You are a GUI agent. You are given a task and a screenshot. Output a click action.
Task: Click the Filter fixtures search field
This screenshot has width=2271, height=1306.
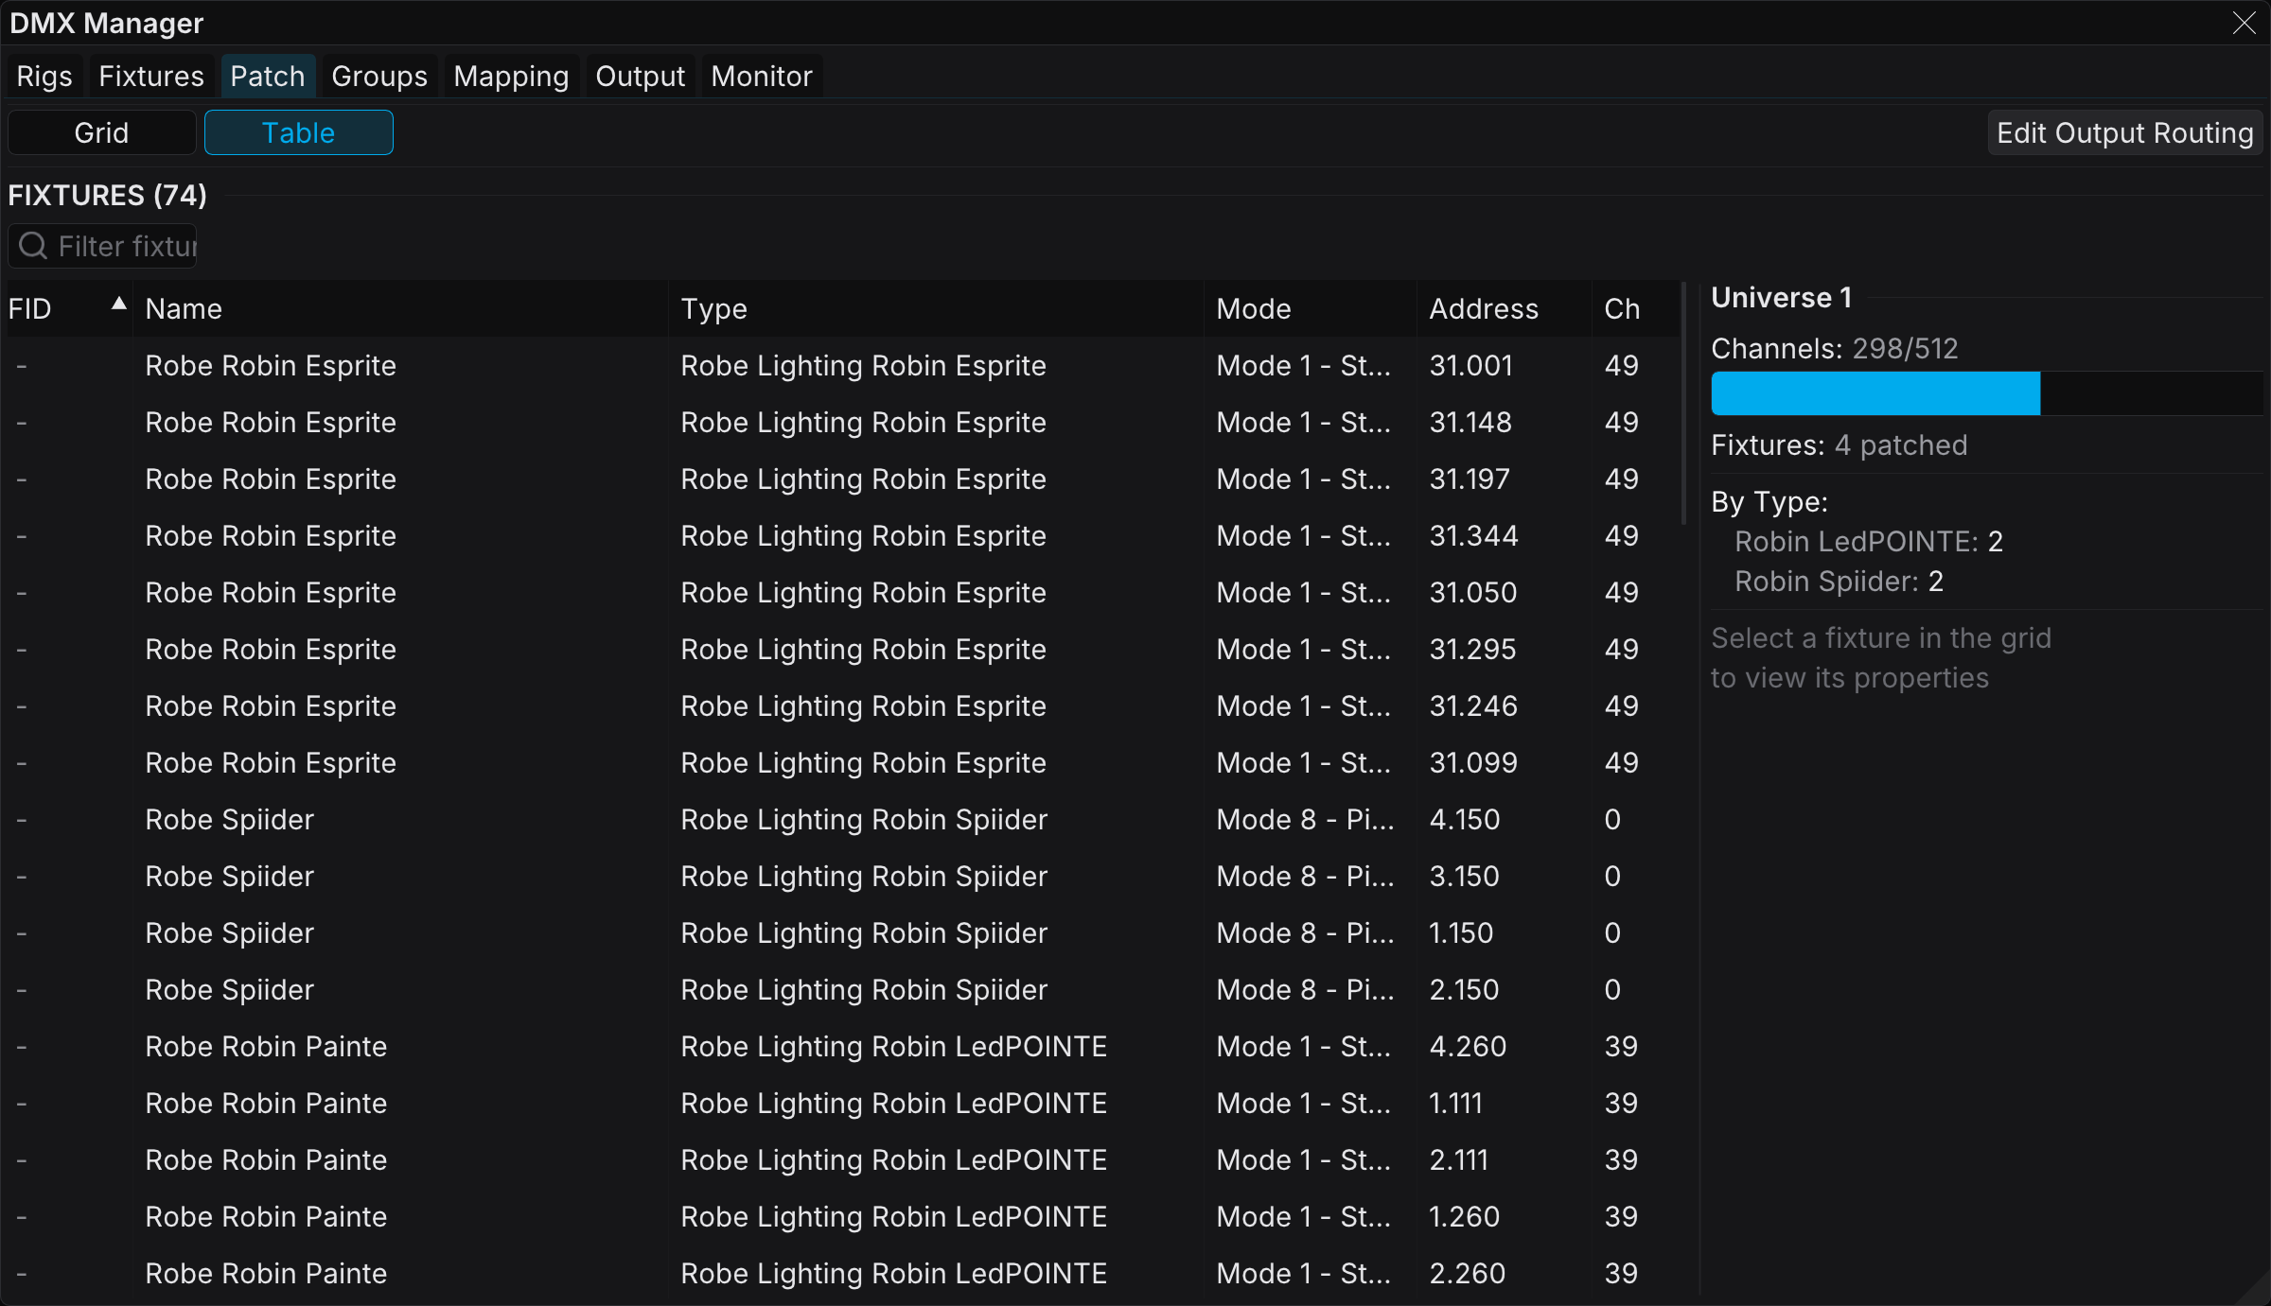point(102,246)
